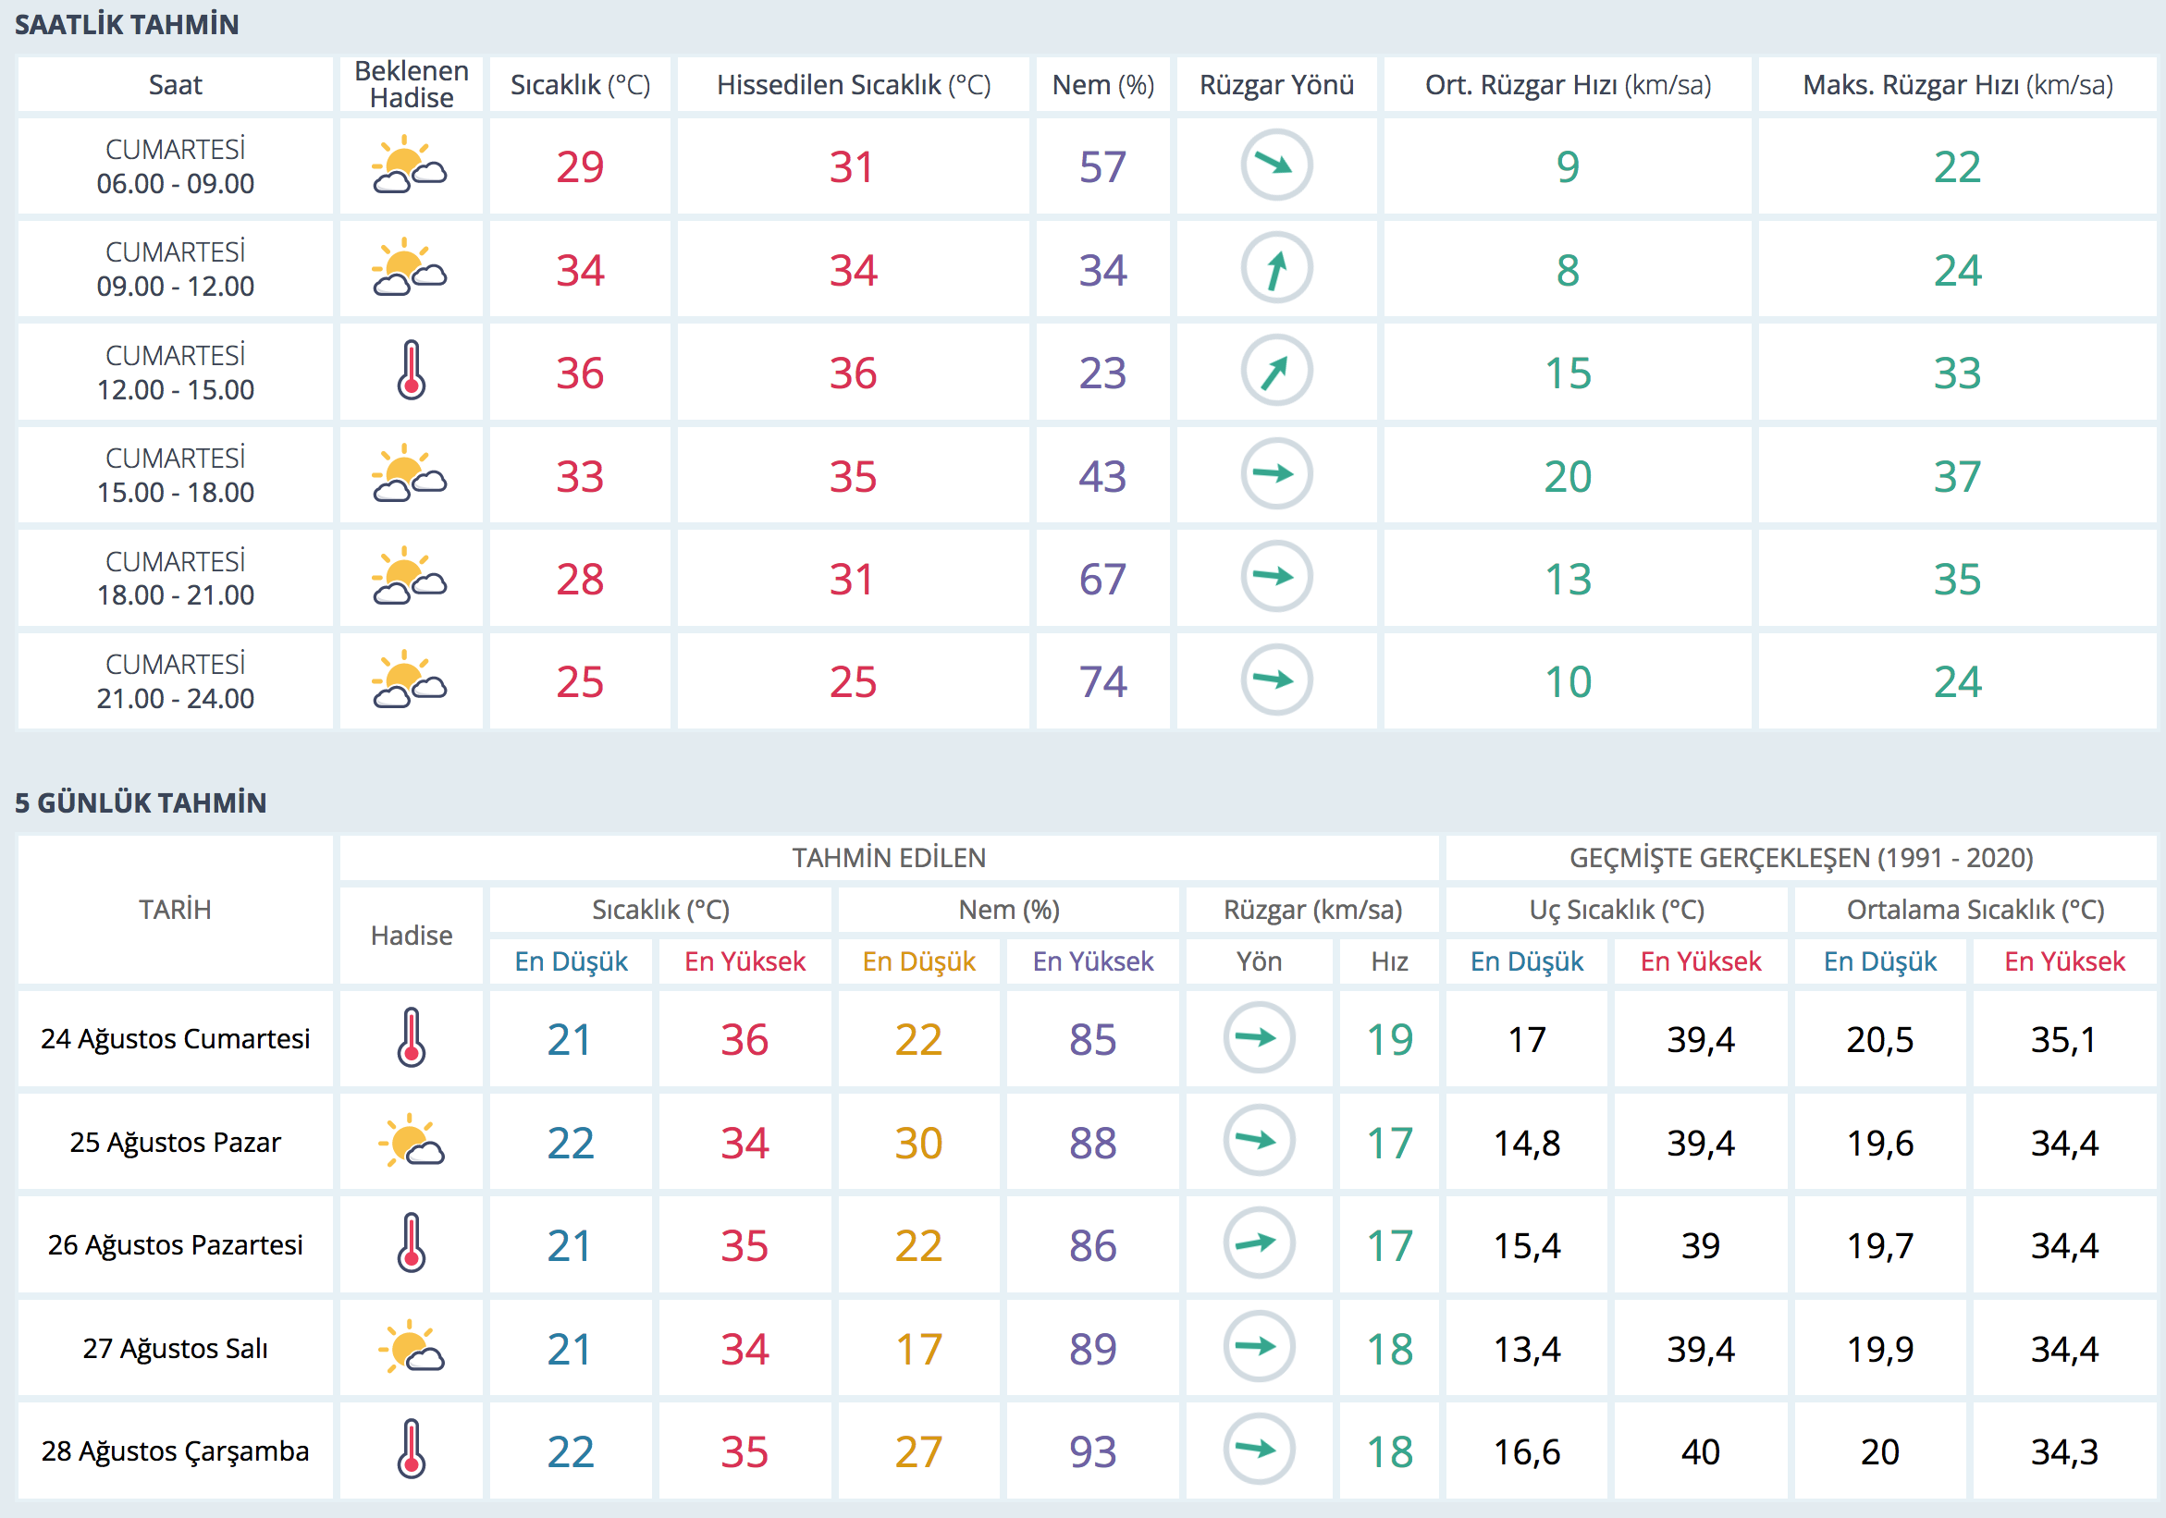Click the Maks. Rüzgar Hızı column header
Viewport: 2166px width, 1518px height.
click(x=1957, y=85)
